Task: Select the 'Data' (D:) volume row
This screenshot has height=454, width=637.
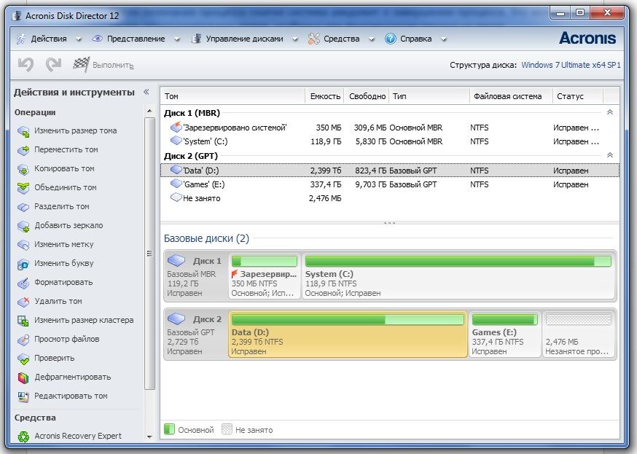Action: (x=390, y=171)
